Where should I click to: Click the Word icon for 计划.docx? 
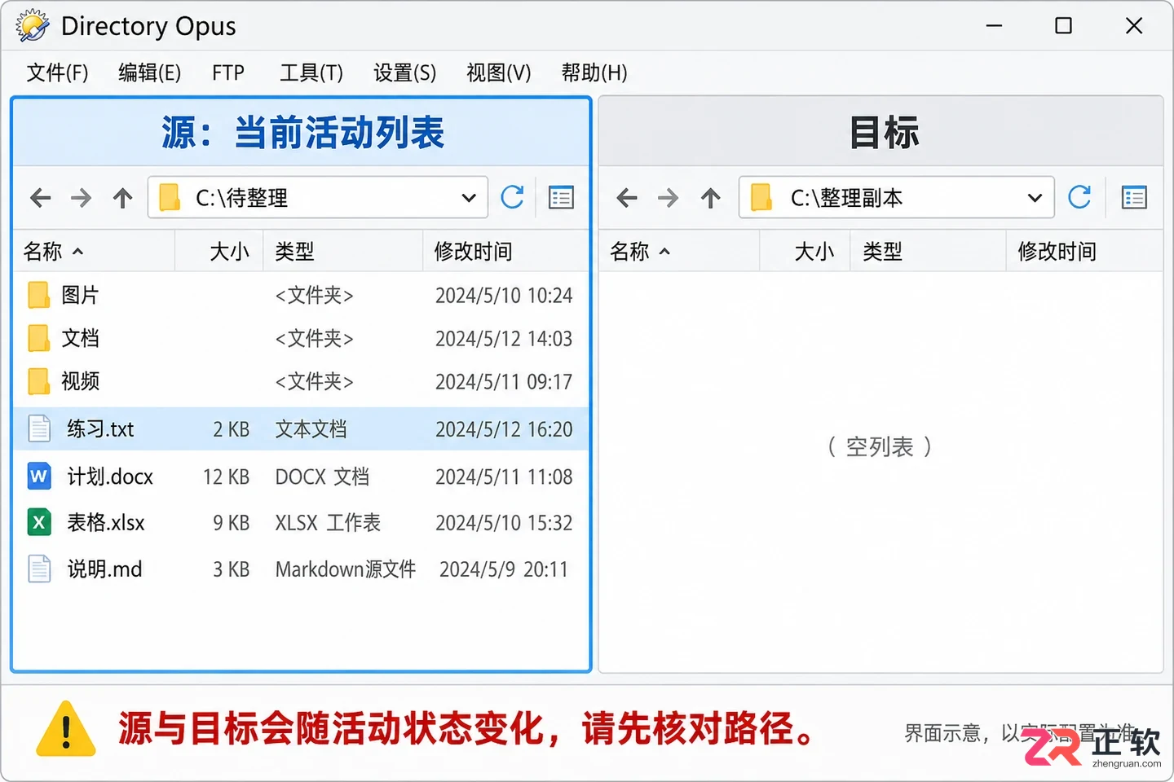[39, 477]
